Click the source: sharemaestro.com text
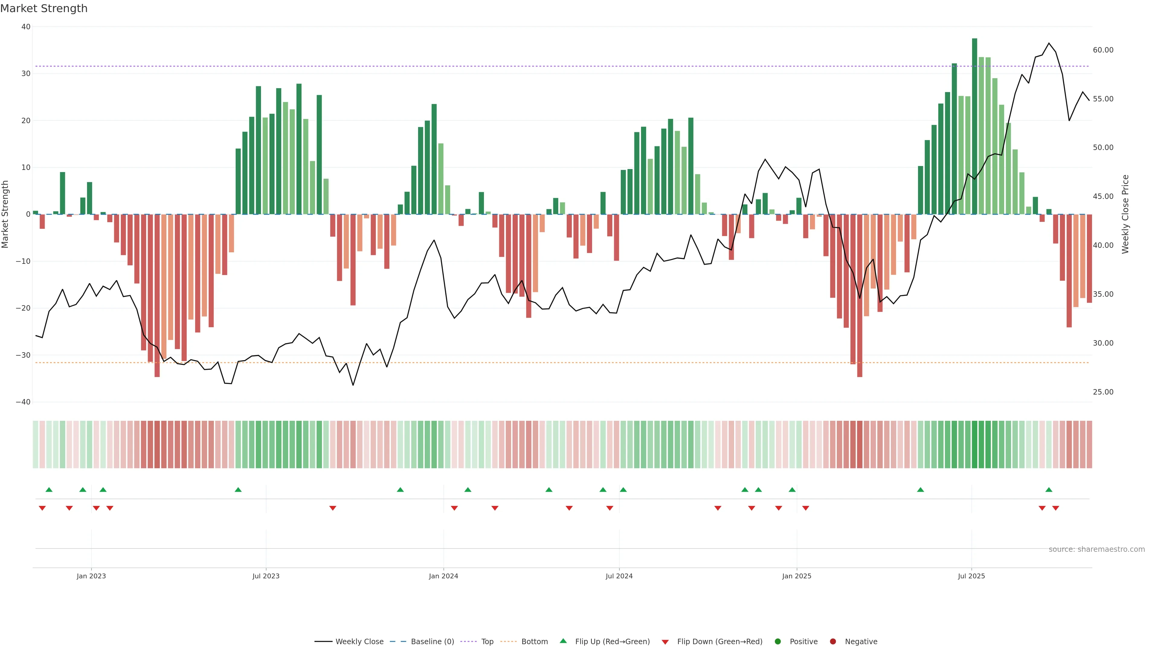The image size is (1160, 652). (1097, 549)
